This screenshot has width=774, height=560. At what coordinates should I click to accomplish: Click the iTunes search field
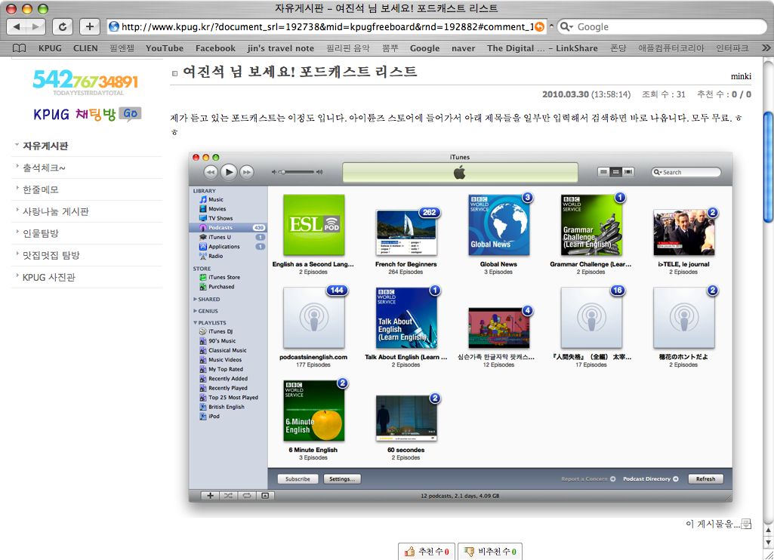[x=686, y=172]
